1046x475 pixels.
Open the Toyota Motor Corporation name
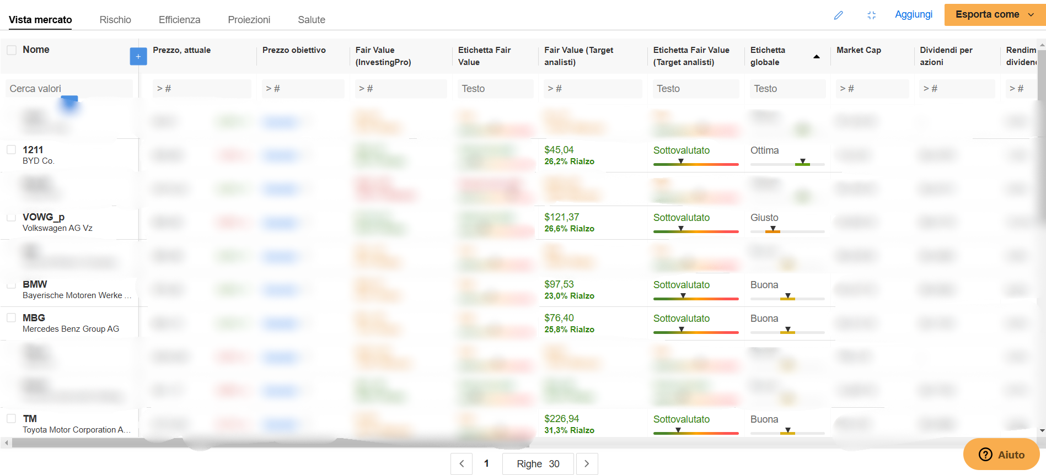[77, 430]
